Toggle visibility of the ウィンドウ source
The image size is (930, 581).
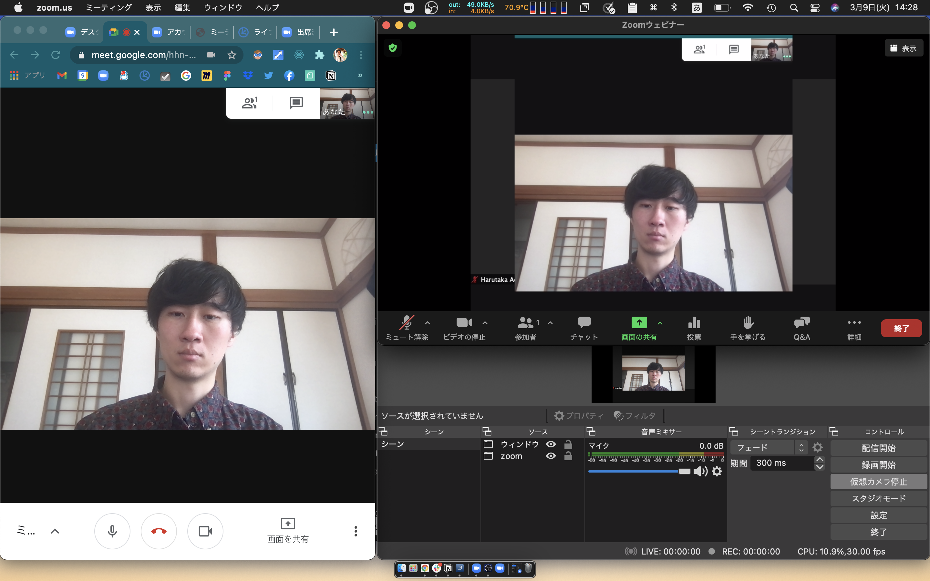point(551,444)
